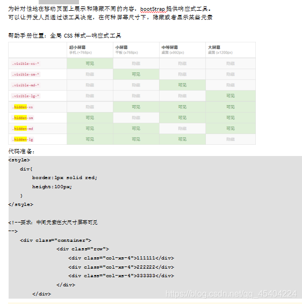Screen dimensions: 302x304
Task: Click 可见 cell in .visible-sm-* row
Action: point(136,74)
